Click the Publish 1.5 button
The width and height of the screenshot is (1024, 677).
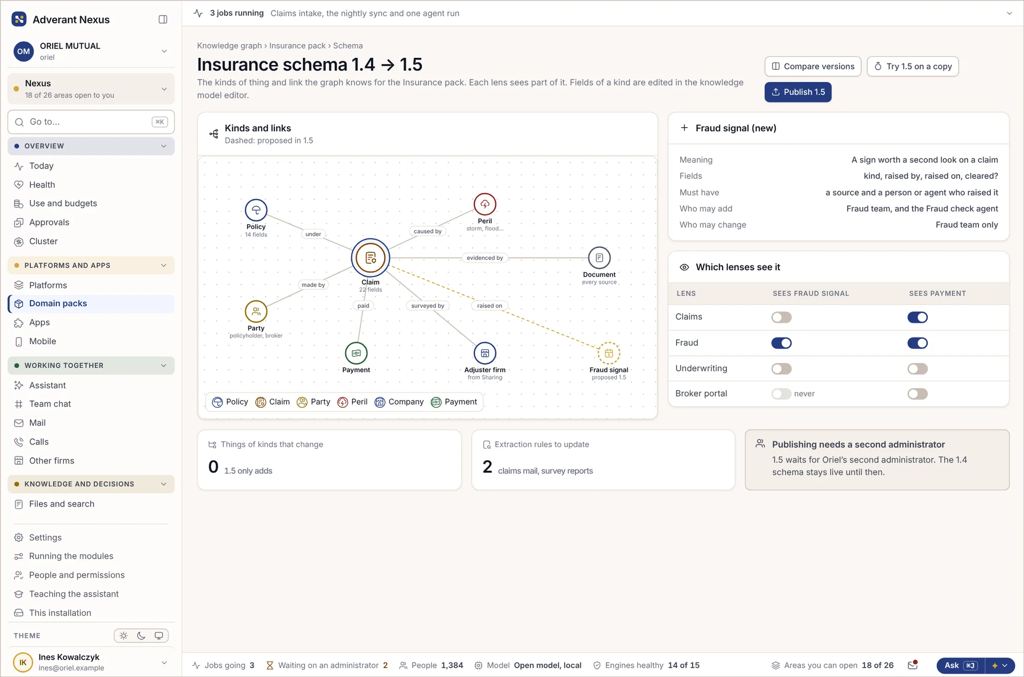click(798, 92)
